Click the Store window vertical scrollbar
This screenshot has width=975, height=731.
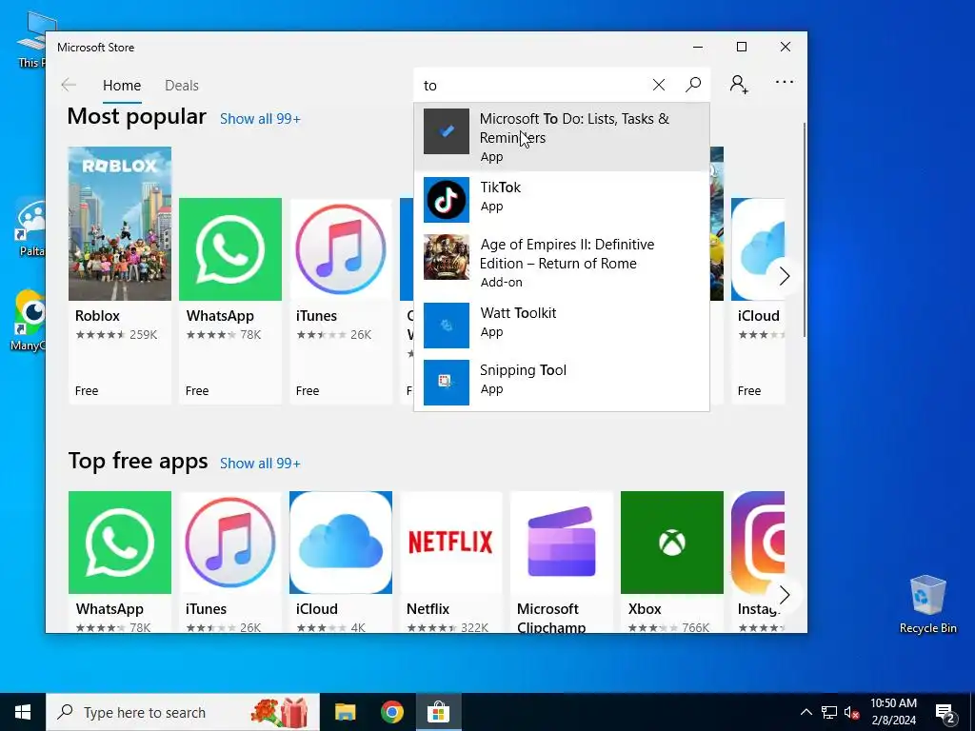click(x=805, y=230)
